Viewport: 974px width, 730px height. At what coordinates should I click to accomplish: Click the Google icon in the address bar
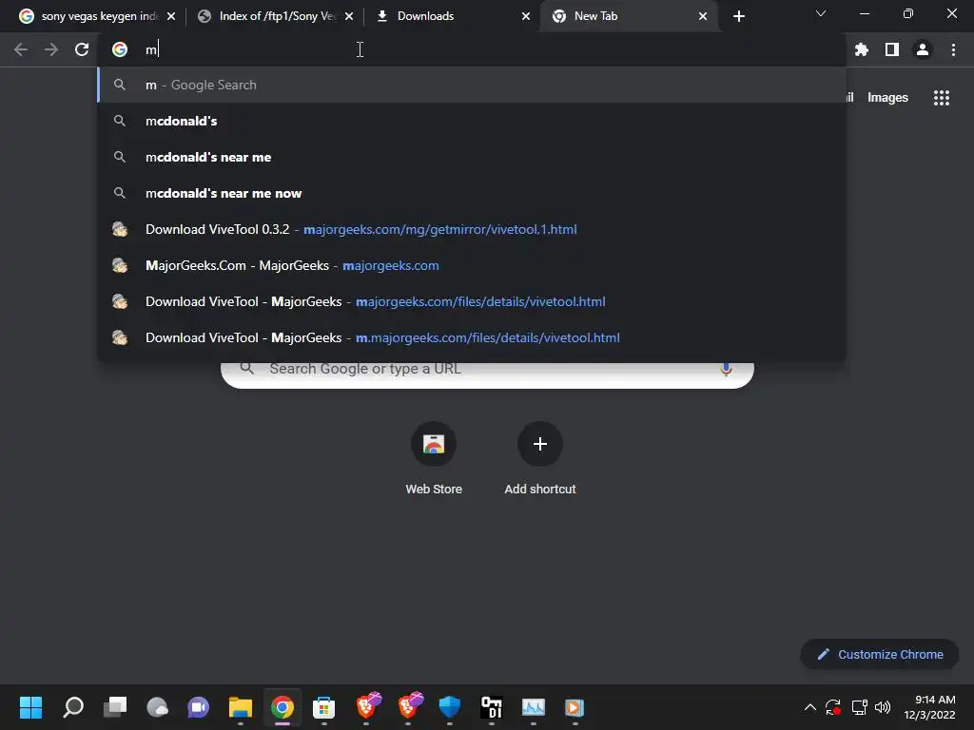coord(120,49)
